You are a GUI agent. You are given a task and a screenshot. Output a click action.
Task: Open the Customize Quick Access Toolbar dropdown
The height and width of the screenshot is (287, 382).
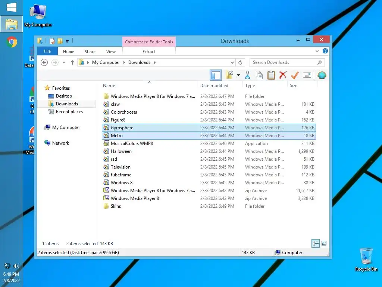pos(67,41)
